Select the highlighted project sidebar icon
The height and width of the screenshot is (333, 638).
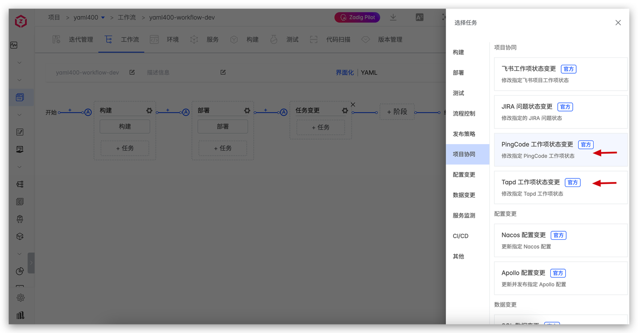[x=20, y=97]
